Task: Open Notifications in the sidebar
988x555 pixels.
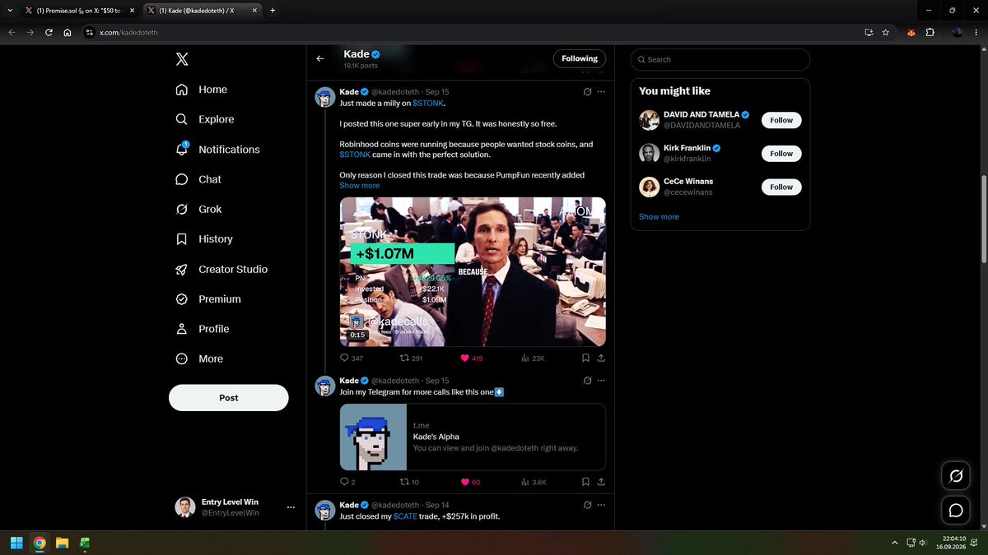Action: coord(218,150)
